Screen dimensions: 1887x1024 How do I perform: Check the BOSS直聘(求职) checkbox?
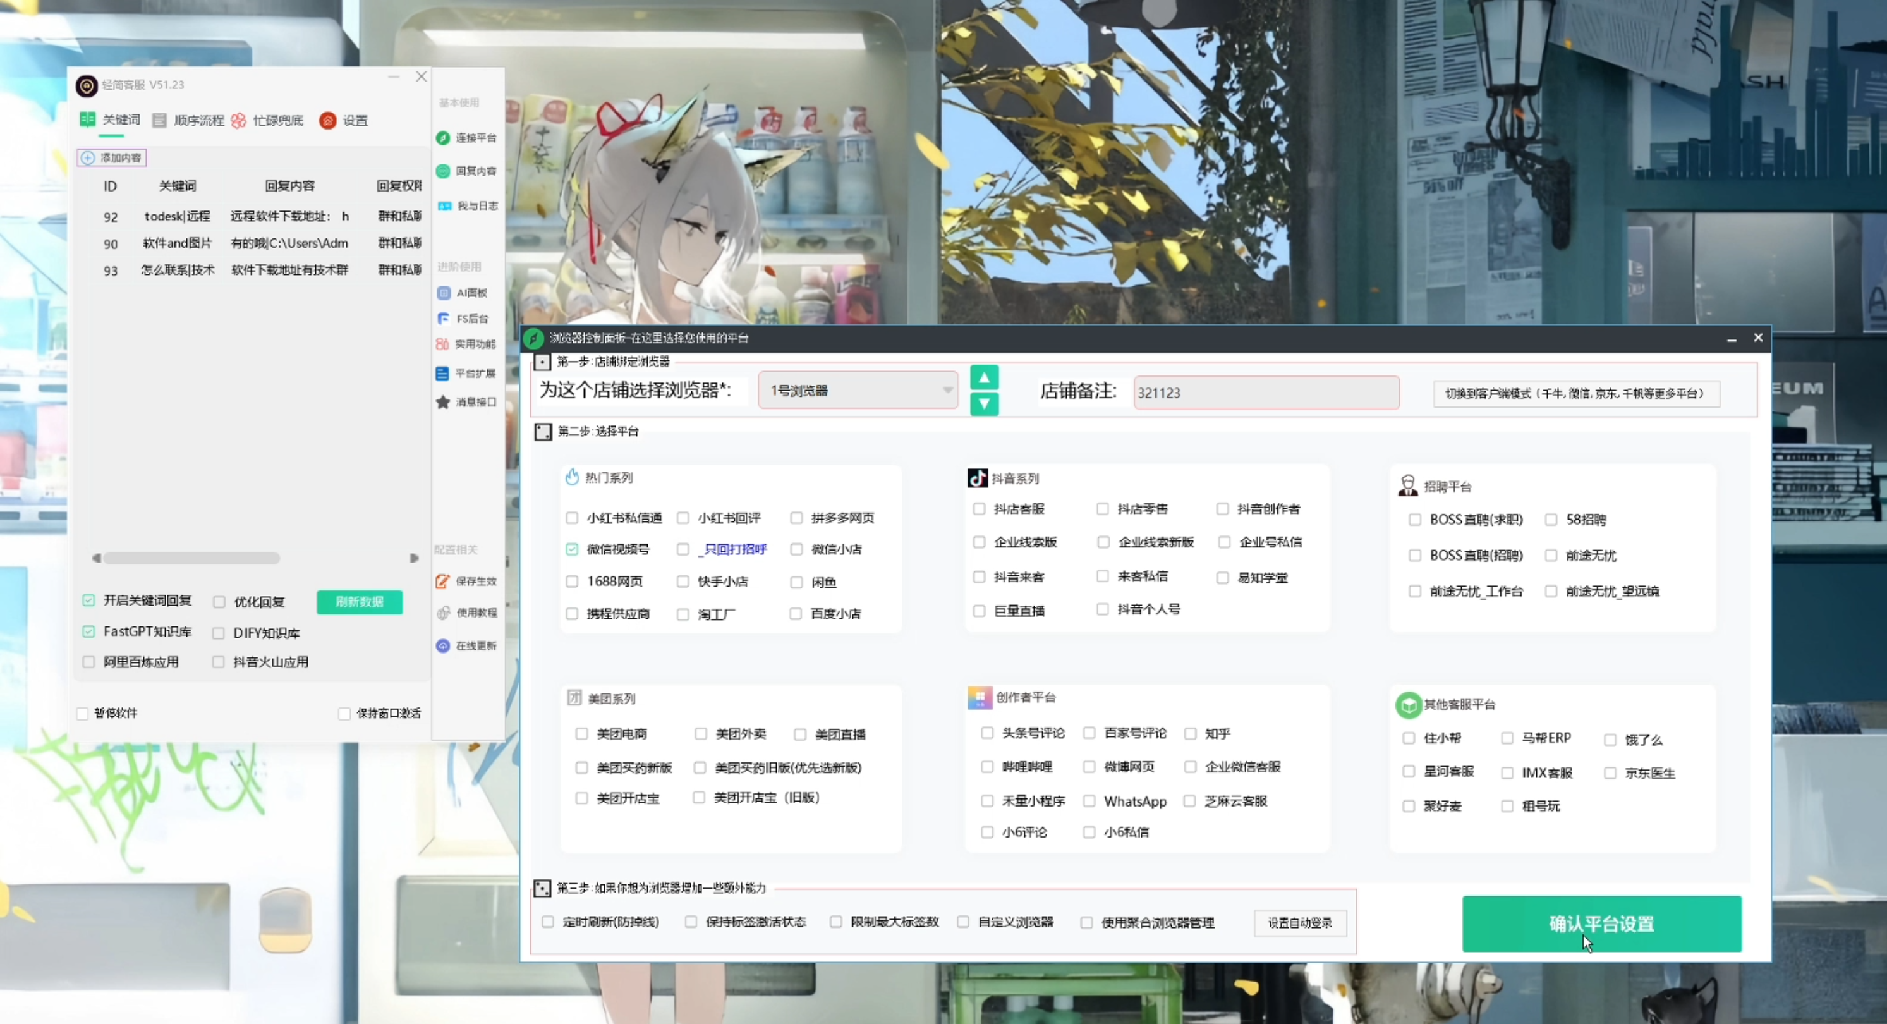(x=1414, y=520)
